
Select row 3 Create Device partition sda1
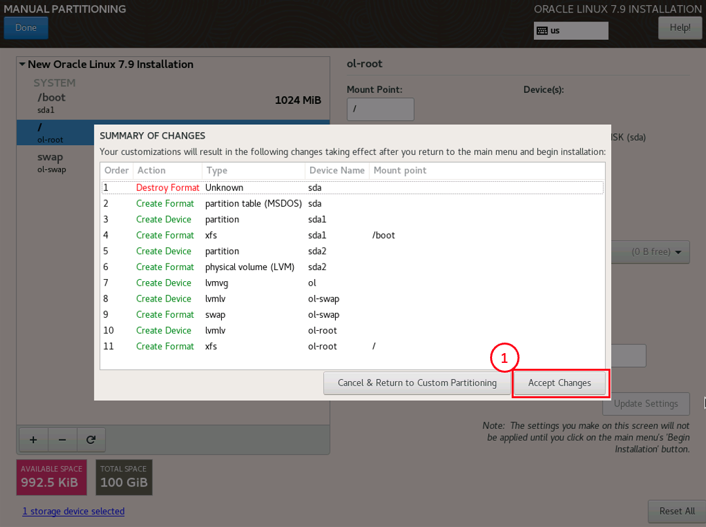(353, 219)
